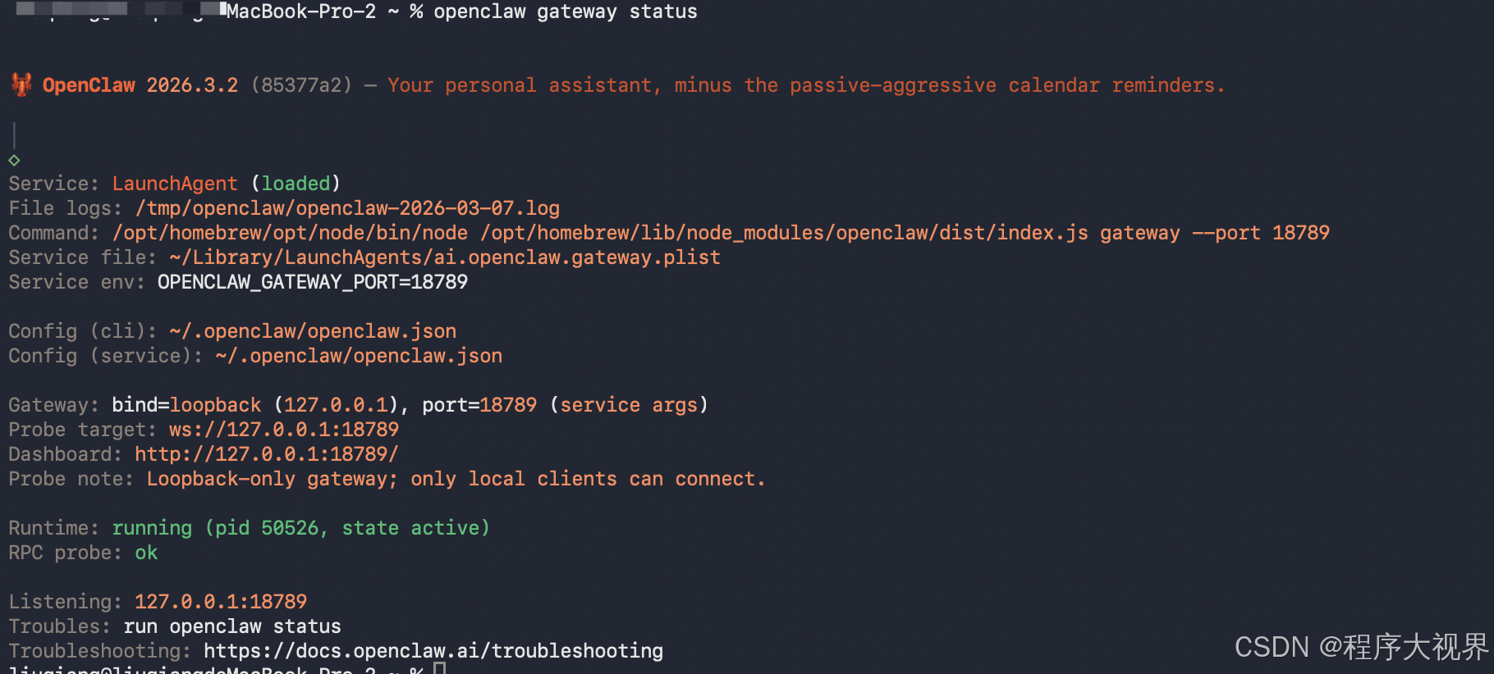Image resolution: width=1494 pixels, height=674 pixels.
Task: Click the ws://127.0.0.1:18789 probe target
Action: coord(284,430)
